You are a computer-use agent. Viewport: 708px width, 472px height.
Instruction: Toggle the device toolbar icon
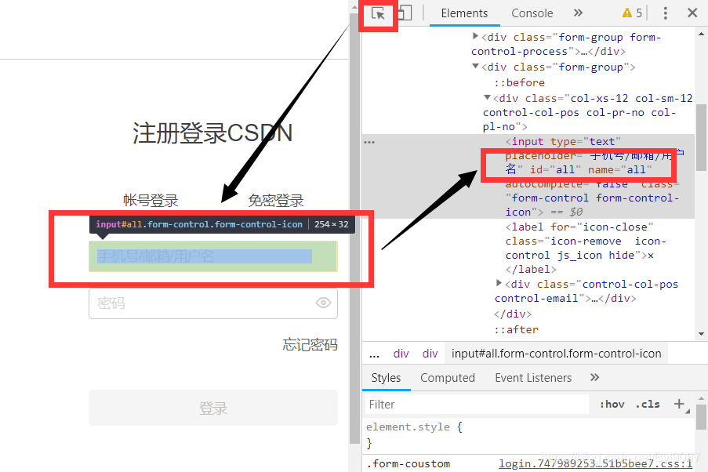[x=405, y=13]
